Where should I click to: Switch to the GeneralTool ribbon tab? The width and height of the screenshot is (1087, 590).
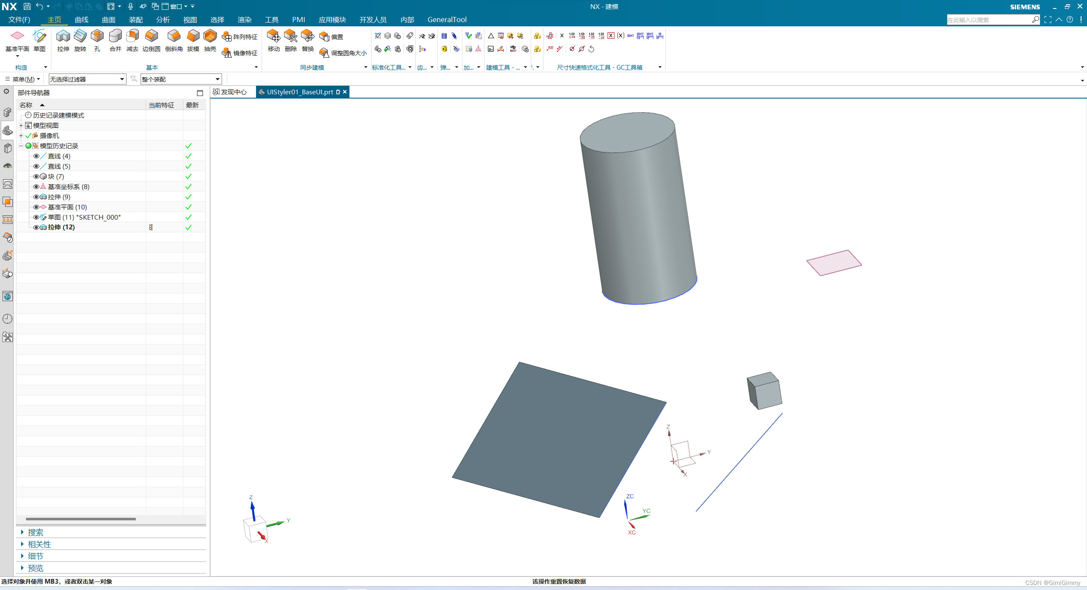click(447, 20)
